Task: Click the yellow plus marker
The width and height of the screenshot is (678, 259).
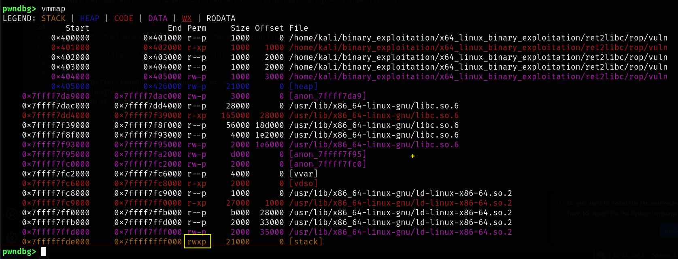Action: pos(412,156)
